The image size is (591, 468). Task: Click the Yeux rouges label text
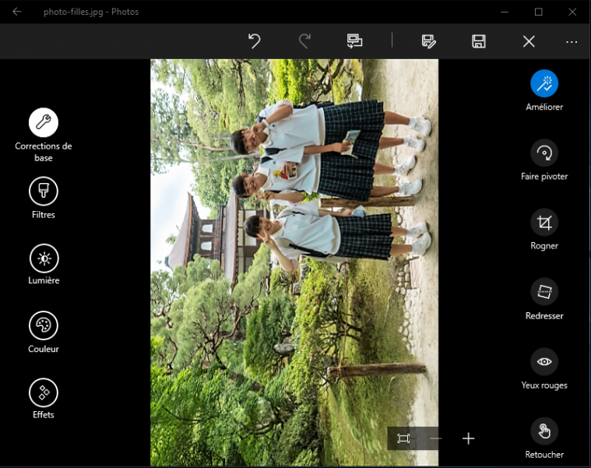point(544,385)
